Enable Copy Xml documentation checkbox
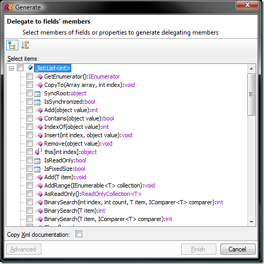 coord(79,234)
